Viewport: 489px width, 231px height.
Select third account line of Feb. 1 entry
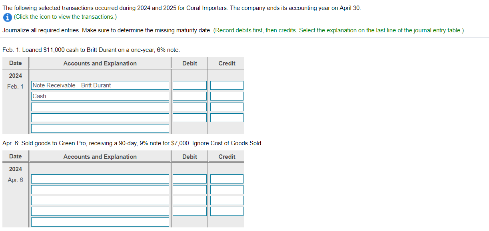coord(100,107)
